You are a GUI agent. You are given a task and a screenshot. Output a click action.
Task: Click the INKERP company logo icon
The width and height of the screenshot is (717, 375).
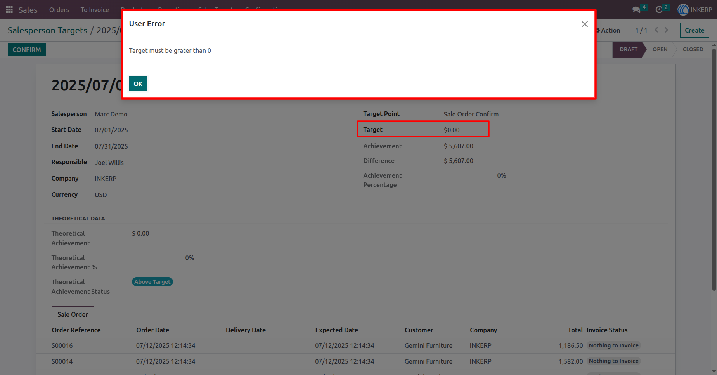[x=683, y=10]
